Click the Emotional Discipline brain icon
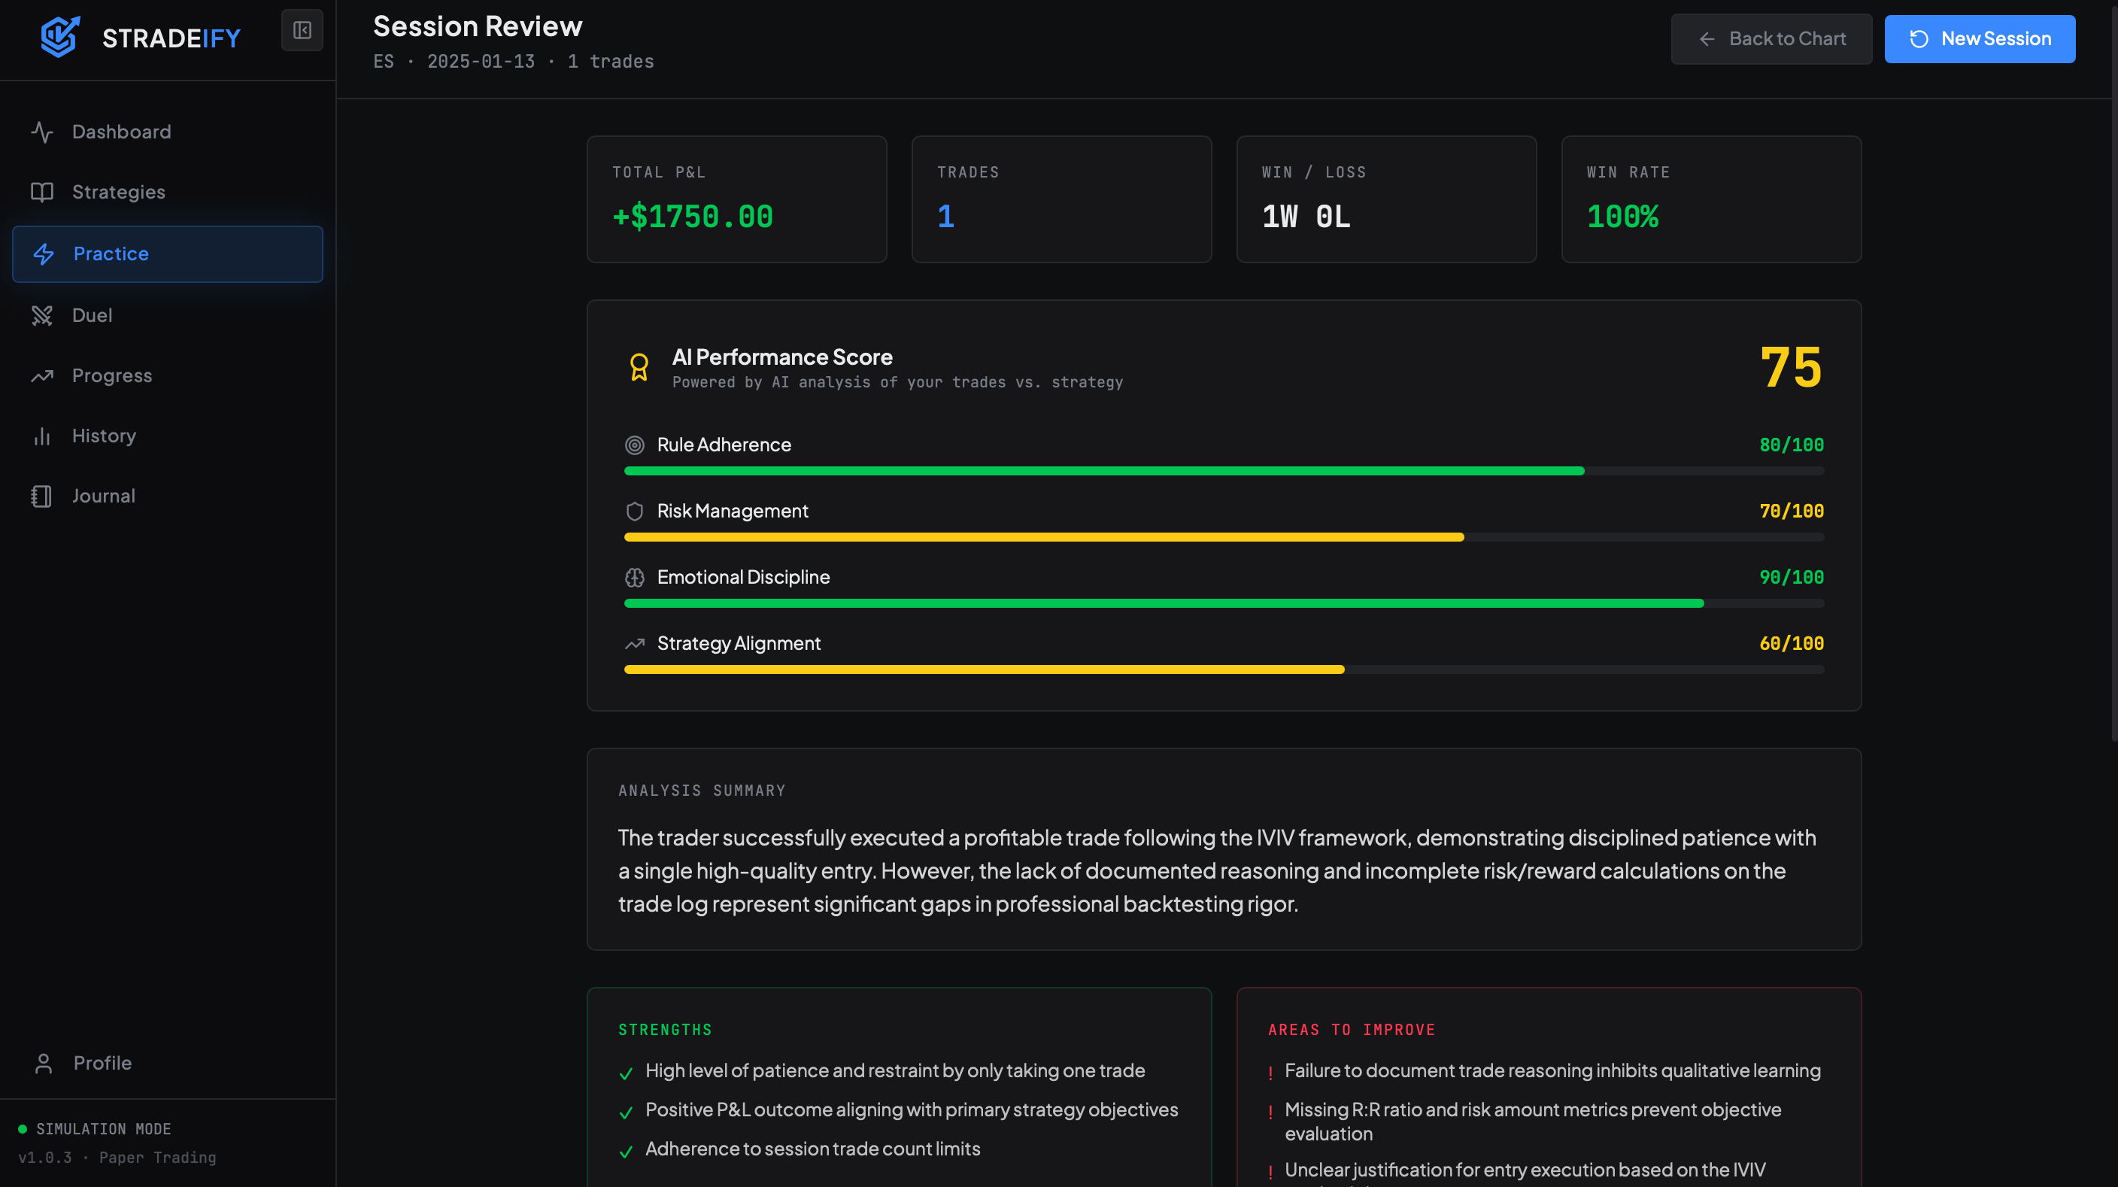This screenshot has width=2118, height=1187. [x=634, y=577]
